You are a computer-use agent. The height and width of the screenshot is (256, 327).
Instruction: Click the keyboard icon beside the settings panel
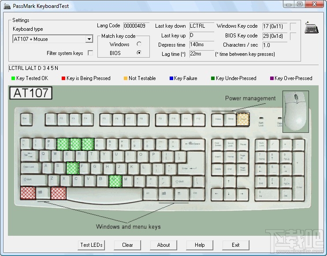(x=312, y=27)
